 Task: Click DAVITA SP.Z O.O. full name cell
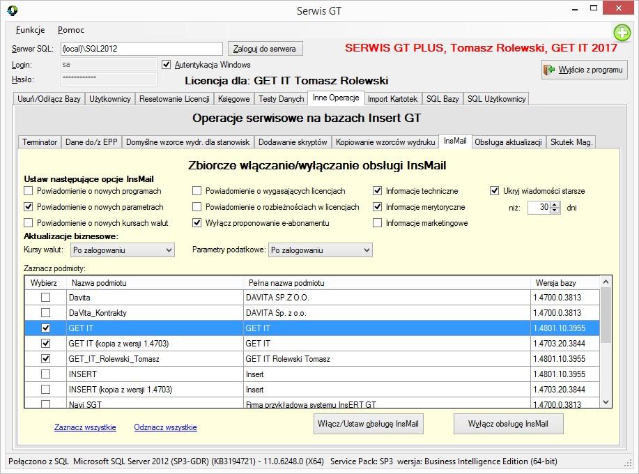387,298
